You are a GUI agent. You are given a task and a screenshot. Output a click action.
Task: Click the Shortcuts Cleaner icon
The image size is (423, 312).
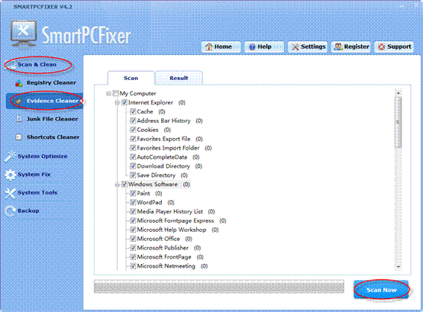click(18, 137)
